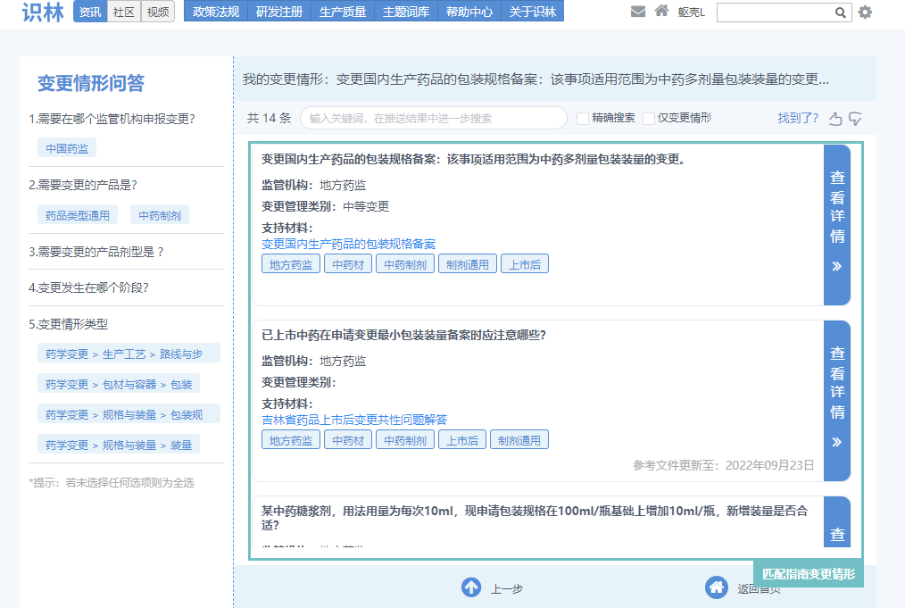905x608 pixels.
Task: Click second result title 已上市中药在申请变更最小包装装量
Action: point(404,335)
